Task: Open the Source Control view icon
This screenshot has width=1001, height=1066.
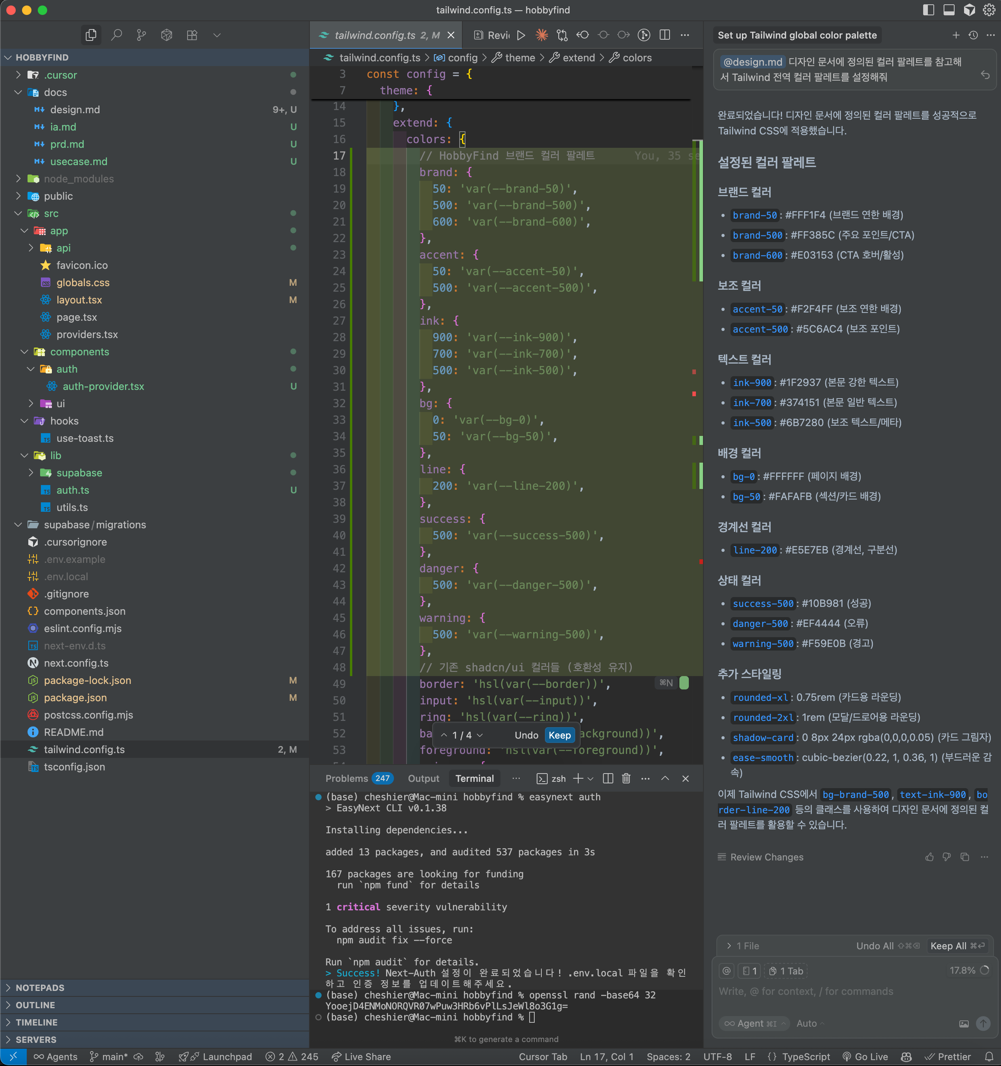Action: (x=141, y=35)
